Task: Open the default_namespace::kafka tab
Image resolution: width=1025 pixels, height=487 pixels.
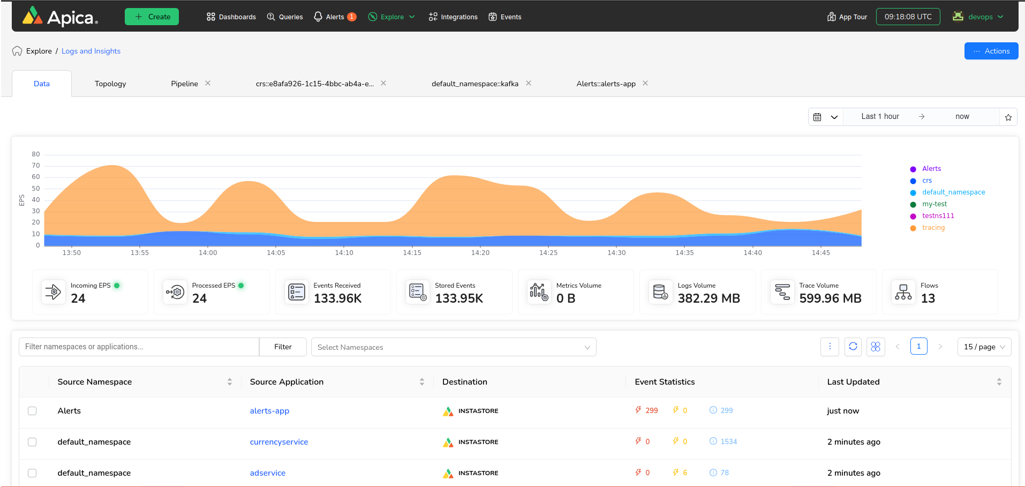Action: 474,84
